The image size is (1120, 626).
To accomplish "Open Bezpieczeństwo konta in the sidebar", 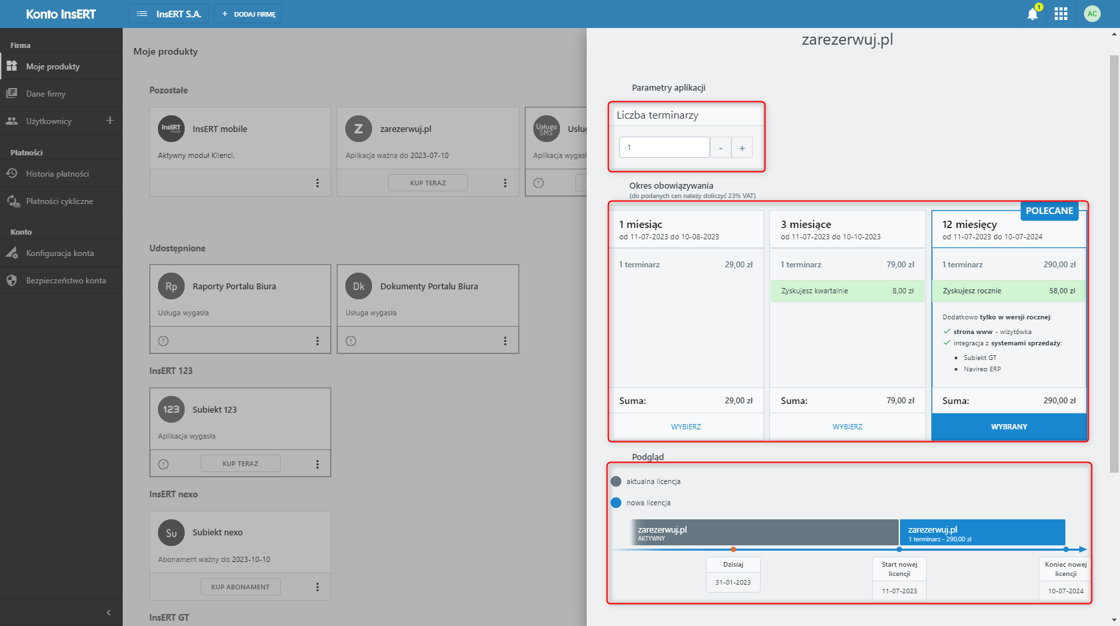I will (x=61, y=280).
